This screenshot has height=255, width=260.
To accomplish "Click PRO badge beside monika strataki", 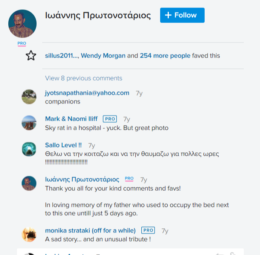I will pyautogui.click(x=148, y=230).
